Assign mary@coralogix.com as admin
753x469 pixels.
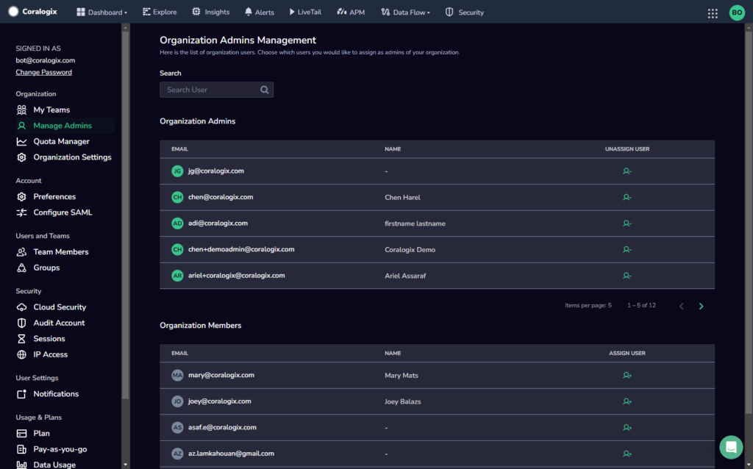[x=627, y=376]
